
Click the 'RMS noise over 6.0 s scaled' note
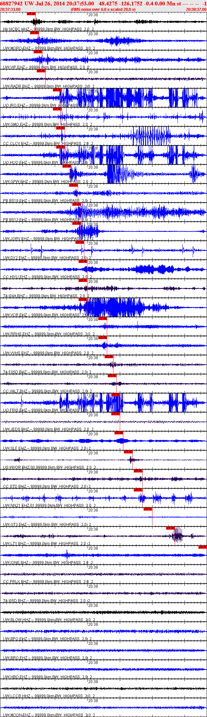pyautogui.click(x=103, y=9)
